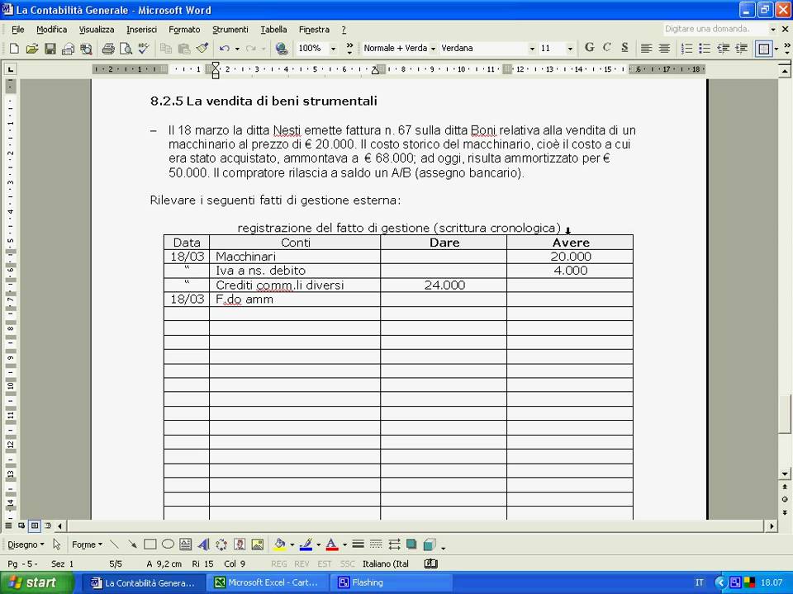Save the document with the floppy icon
This screenshot has height=594, width=793.
tap(50, 49)
